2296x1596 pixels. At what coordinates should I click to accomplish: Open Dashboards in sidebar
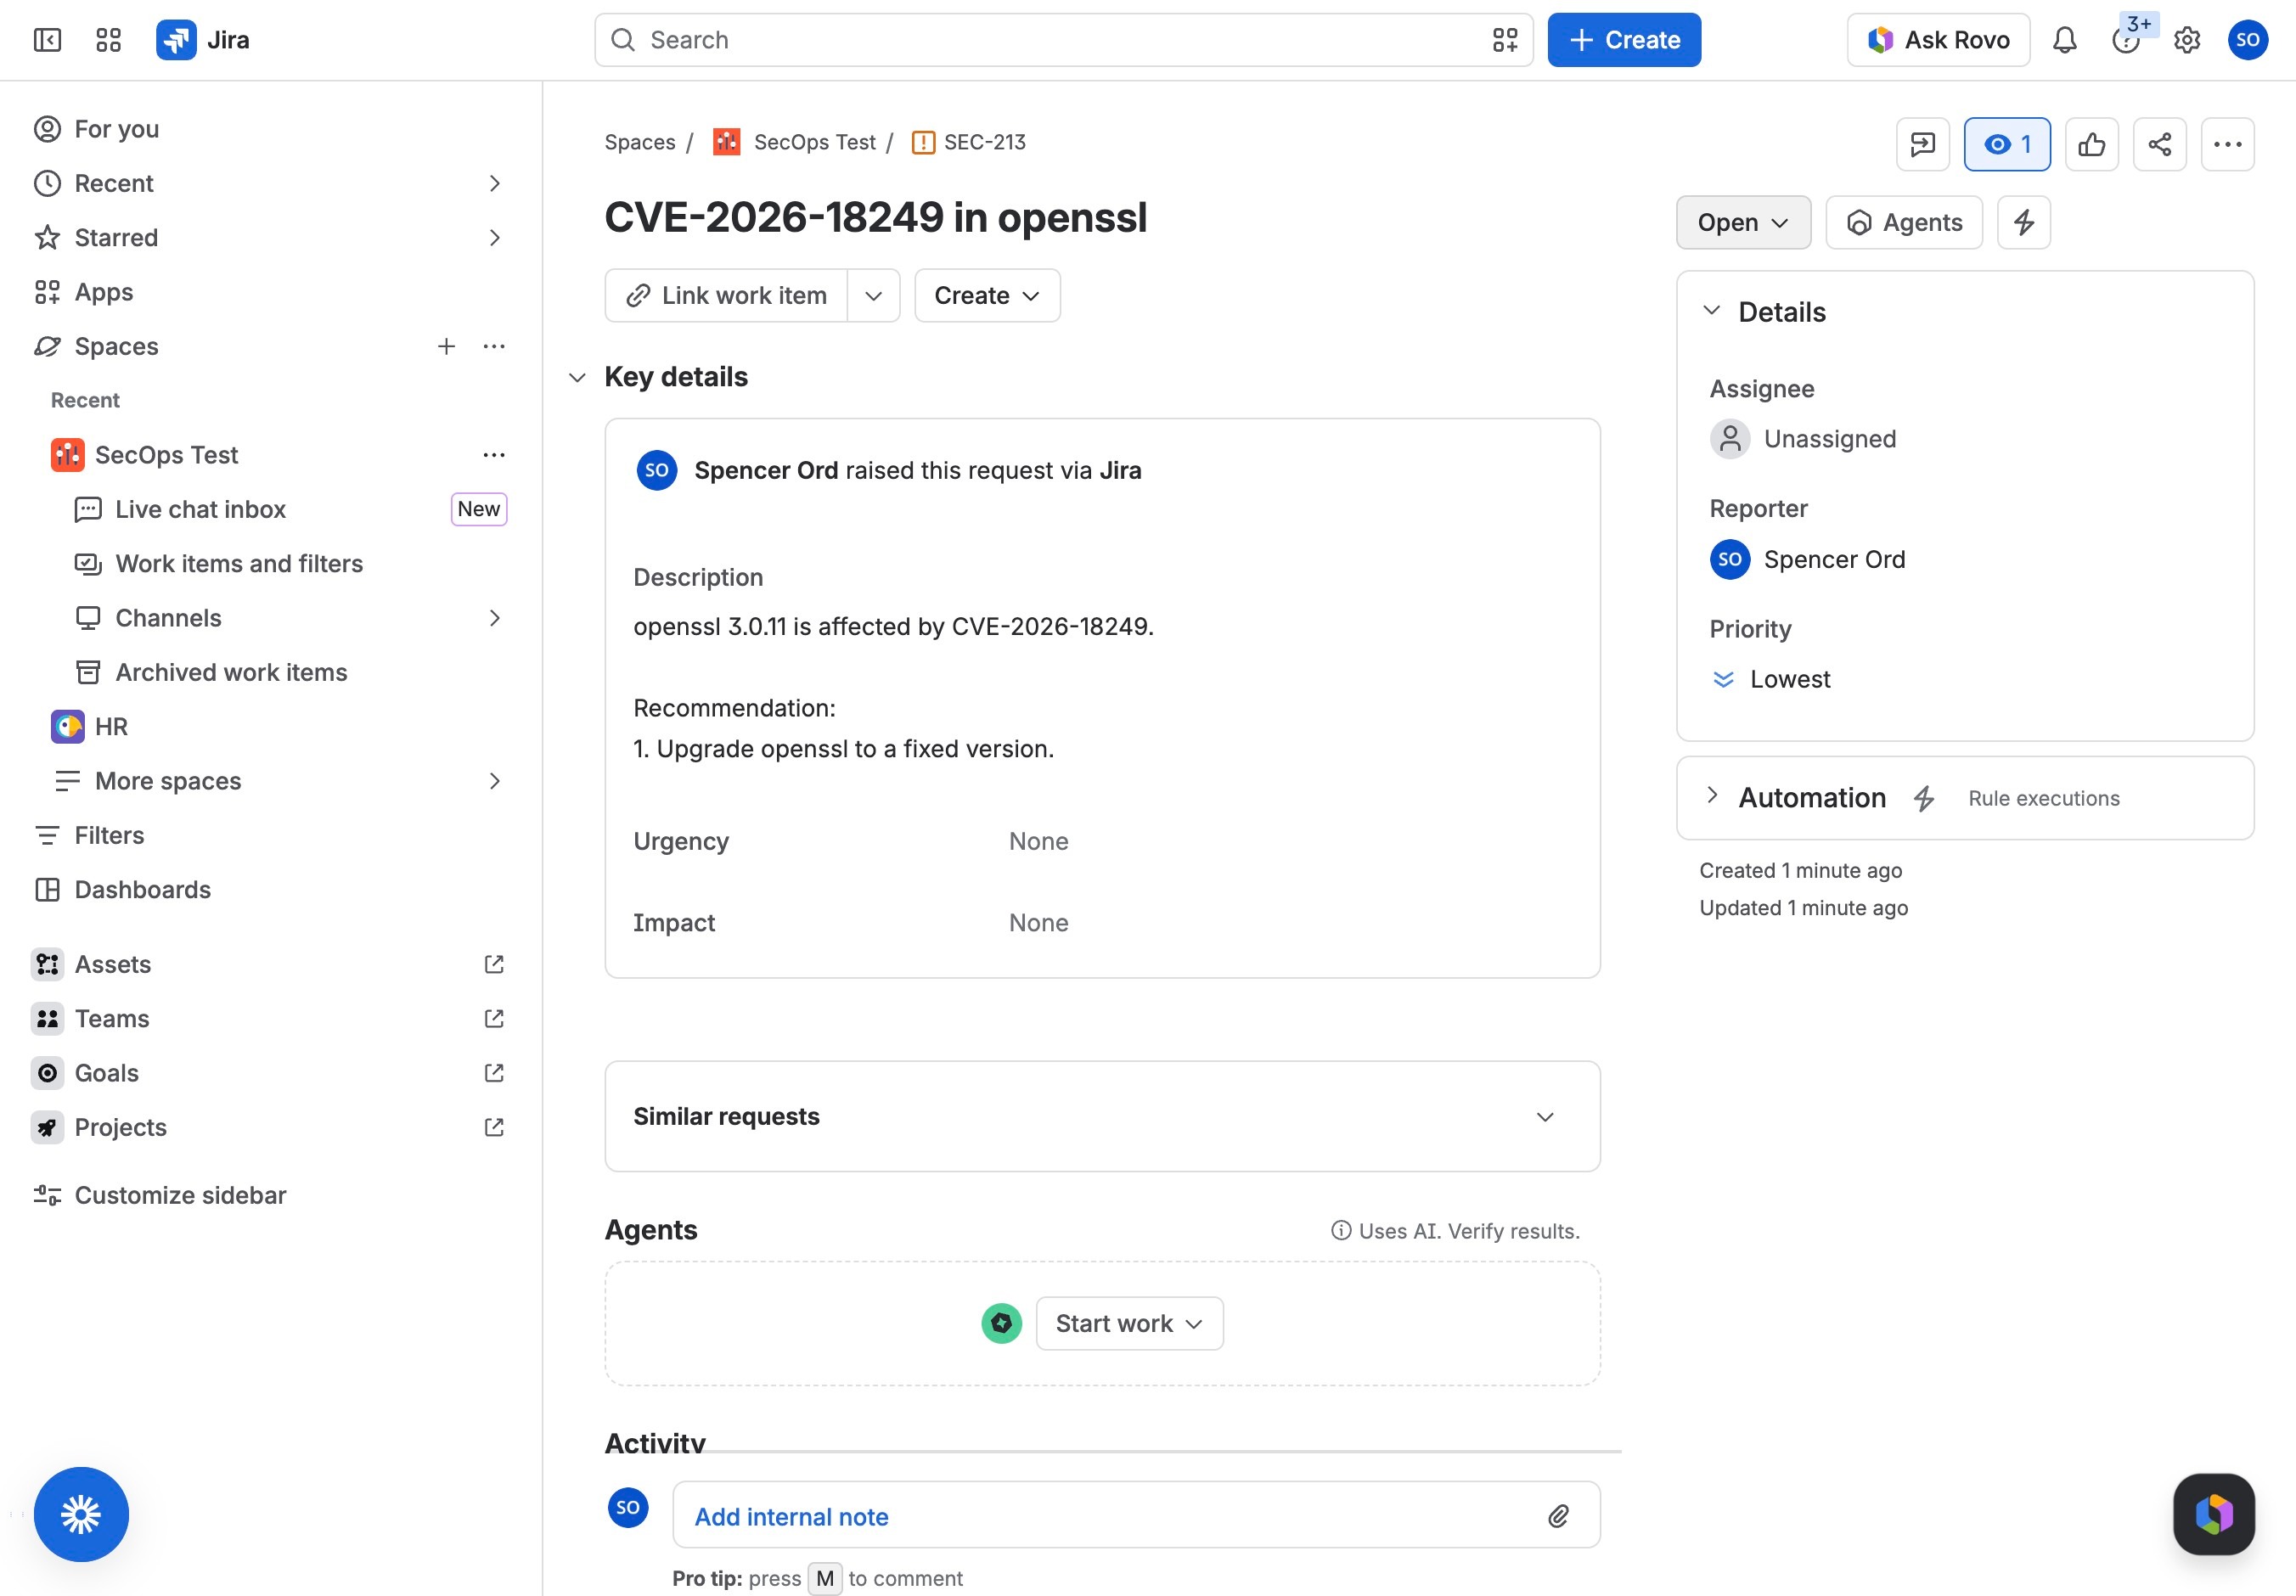[271, 890]
